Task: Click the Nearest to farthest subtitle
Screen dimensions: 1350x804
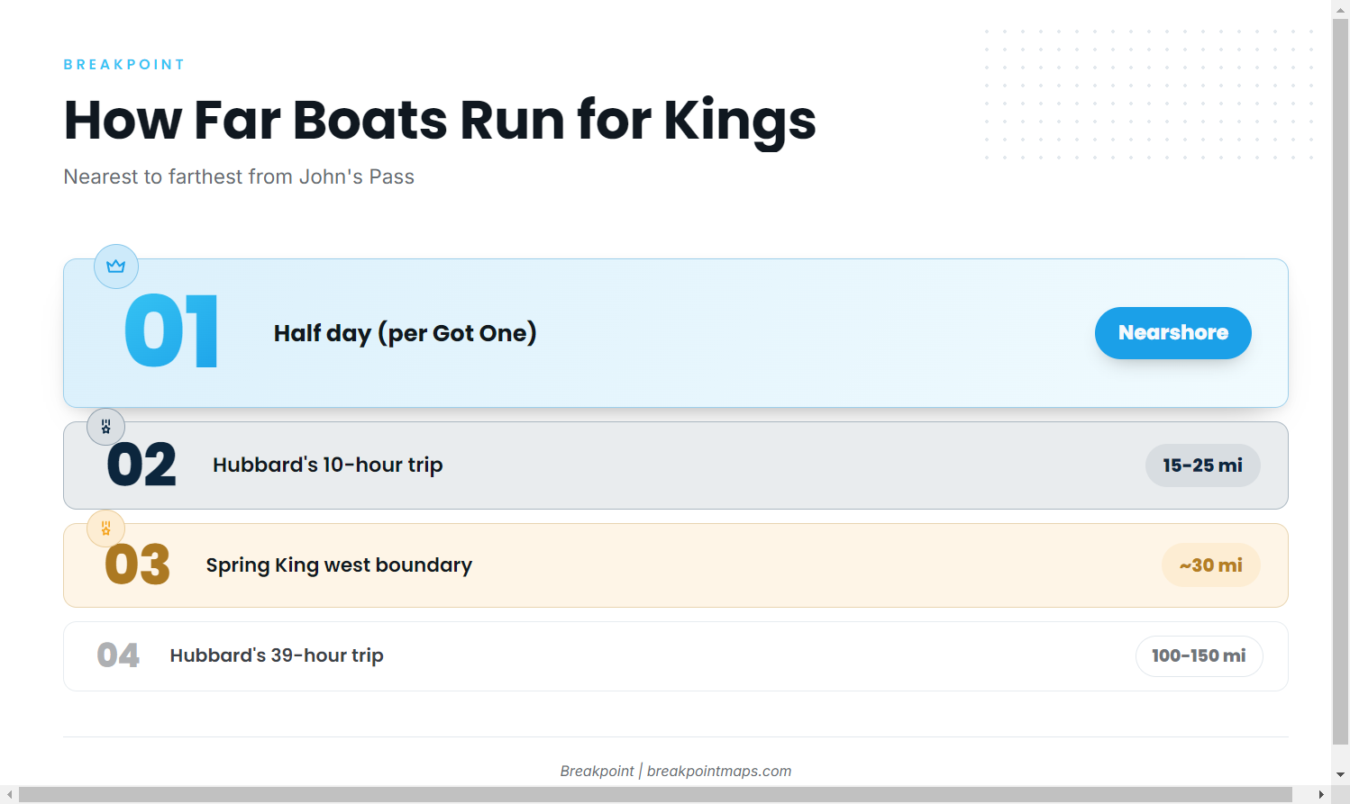Action: pos(239,176)
